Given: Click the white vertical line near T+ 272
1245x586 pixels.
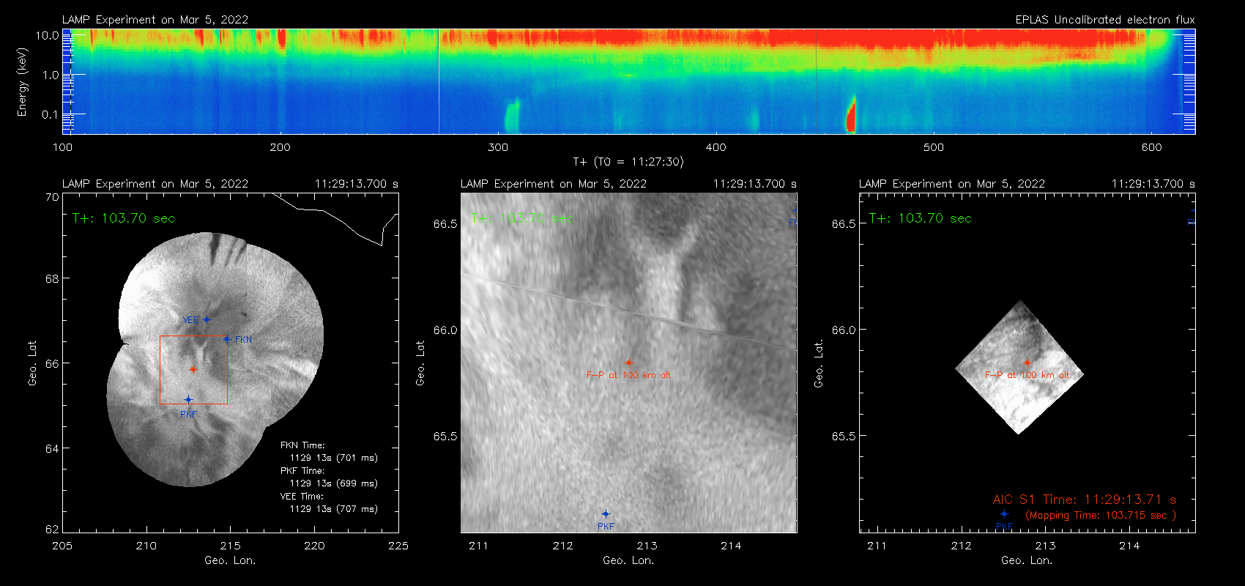Looking at the screenshot, I should 439,81.
